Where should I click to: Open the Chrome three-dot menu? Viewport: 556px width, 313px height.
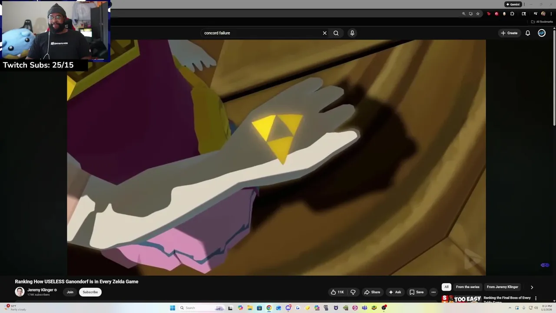[551, 13]
